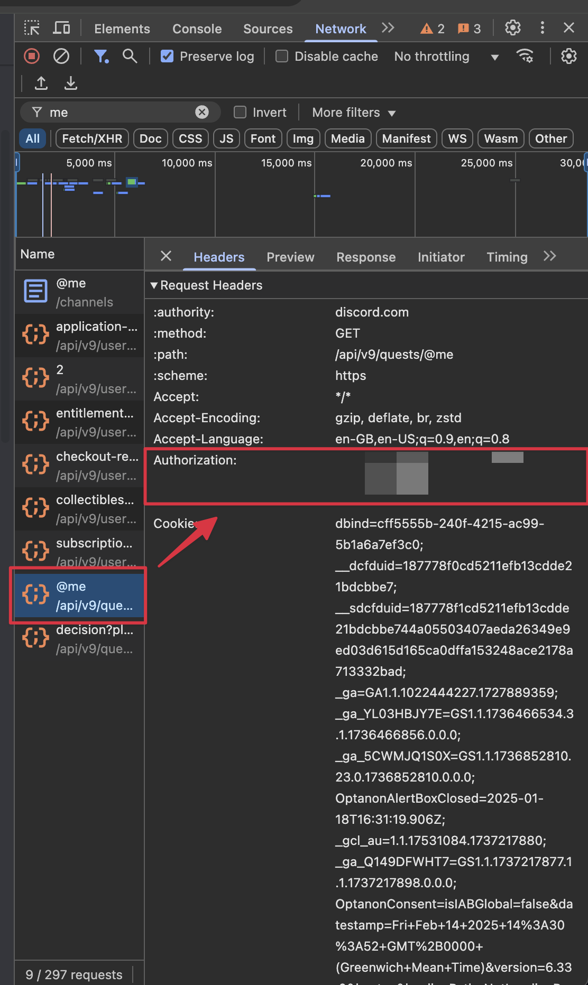Check the Invert filter checkbox
The width and height of the screenshot is (588, 985).
pos(240,112)
